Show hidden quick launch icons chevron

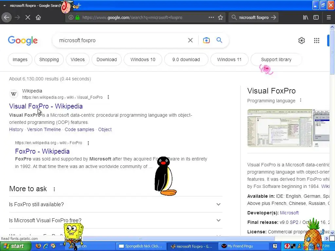click(x=61, y=244)
